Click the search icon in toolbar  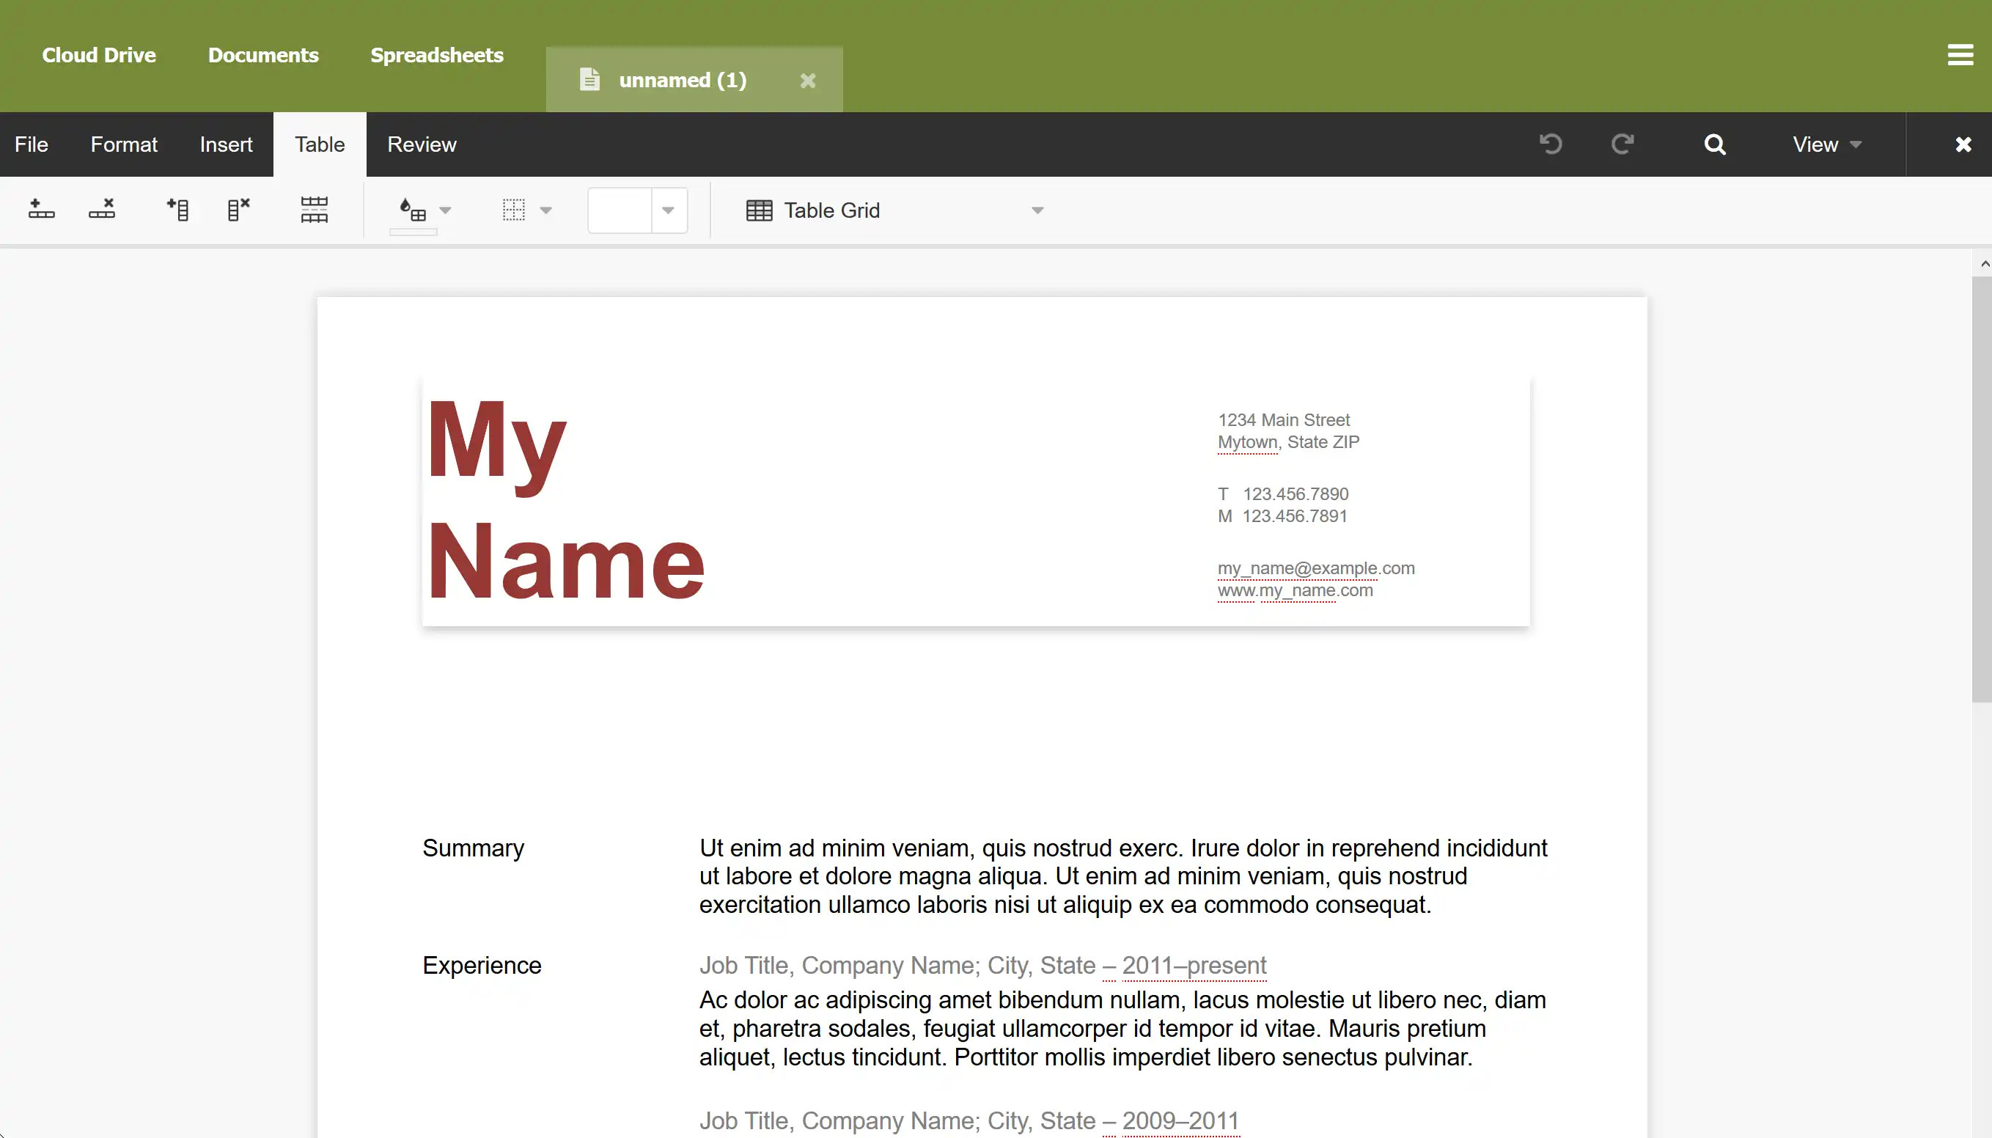1714,144
